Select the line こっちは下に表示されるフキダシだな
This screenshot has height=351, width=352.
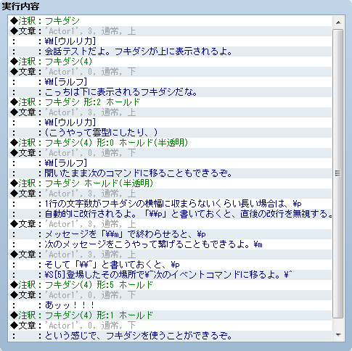pyautogui.click(x=170, y=92)
